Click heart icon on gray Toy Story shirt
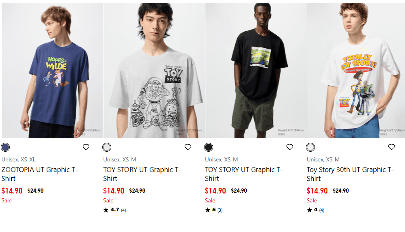 click(188, 147)
